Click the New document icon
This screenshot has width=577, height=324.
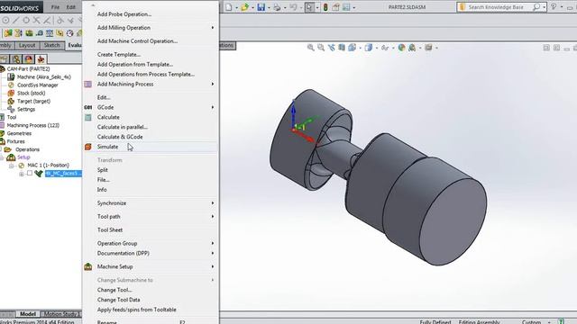click(228, 7)
